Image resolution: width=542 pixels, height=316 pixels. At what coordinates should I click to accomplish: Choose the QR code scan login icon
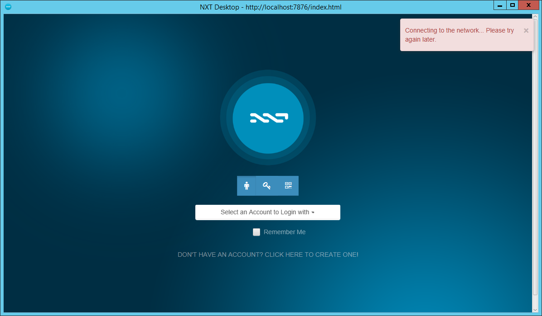288,186
